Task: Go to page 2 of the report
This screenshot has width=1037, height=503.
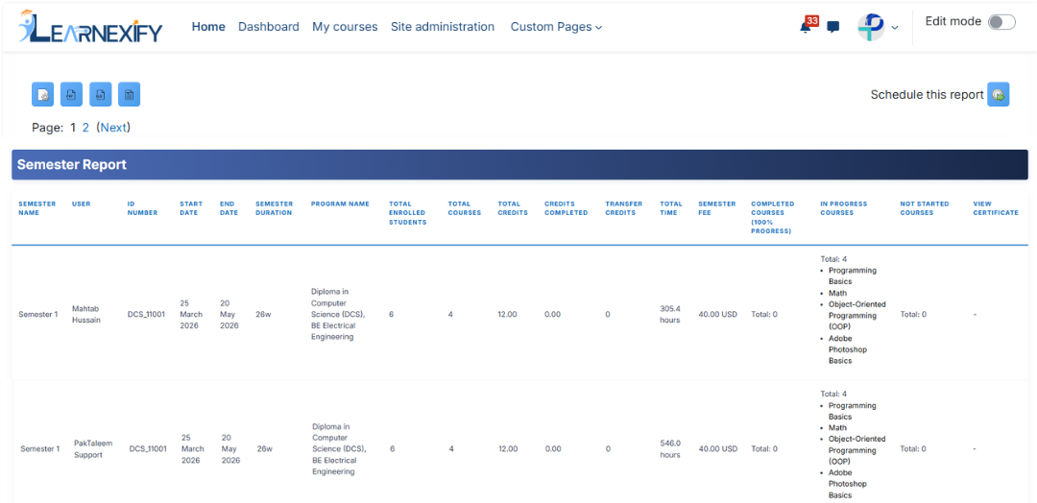Action: click(x=85, y=128)
